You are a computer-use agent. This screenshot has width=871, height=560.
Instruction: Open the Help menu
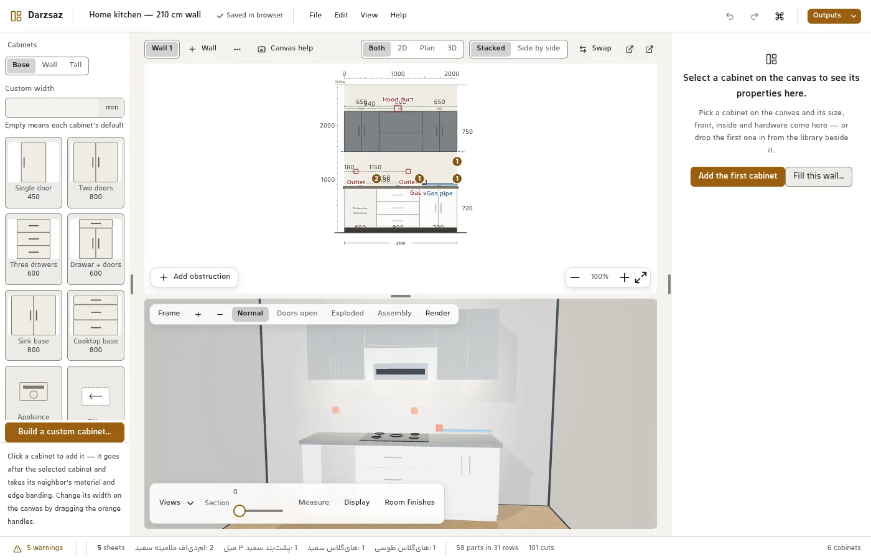coord(398,15)
